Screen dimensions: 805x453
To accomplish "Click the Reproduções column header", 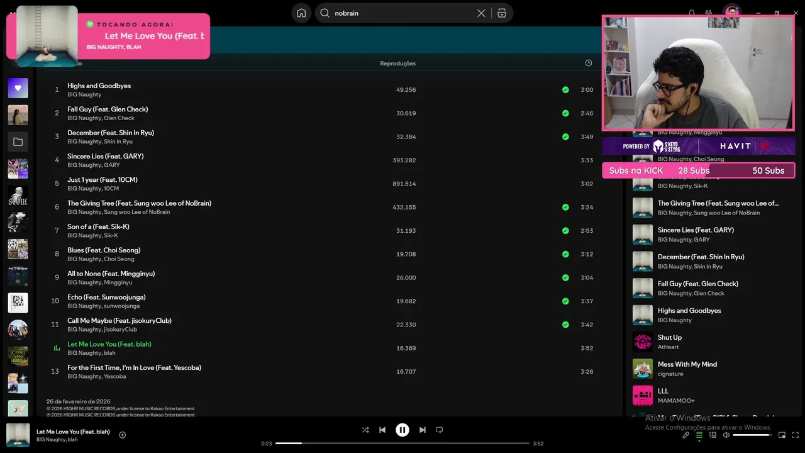I will (397, 64).
